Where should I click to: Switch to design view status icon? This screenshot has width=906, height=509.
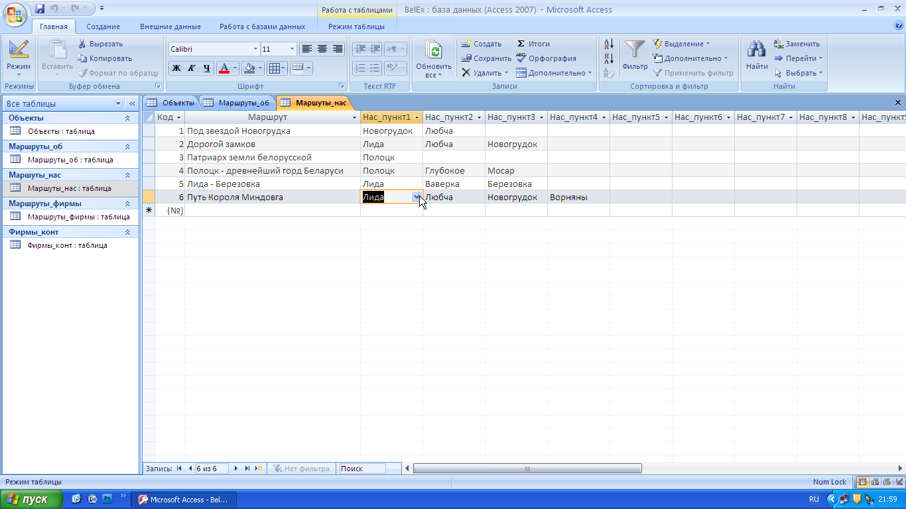[x=898, y=482]
